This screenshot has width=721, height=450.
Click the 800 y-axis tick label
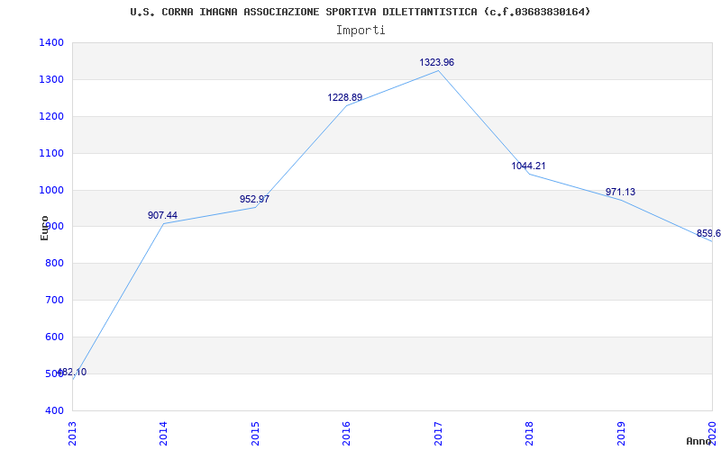(54, 263)
